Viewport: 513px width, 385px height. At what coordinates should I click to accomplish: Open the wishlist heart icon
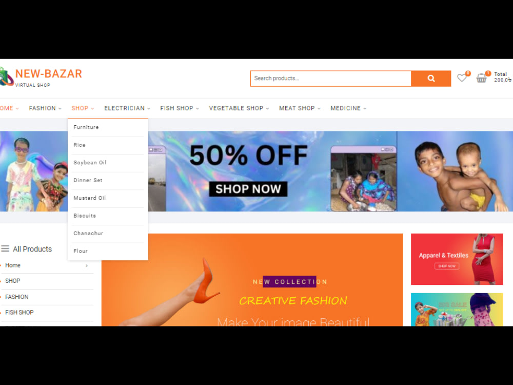point(462,78)
